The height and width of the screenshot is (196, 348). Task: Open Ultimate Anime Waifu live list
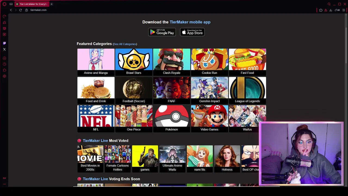click(x=172, y=159)
